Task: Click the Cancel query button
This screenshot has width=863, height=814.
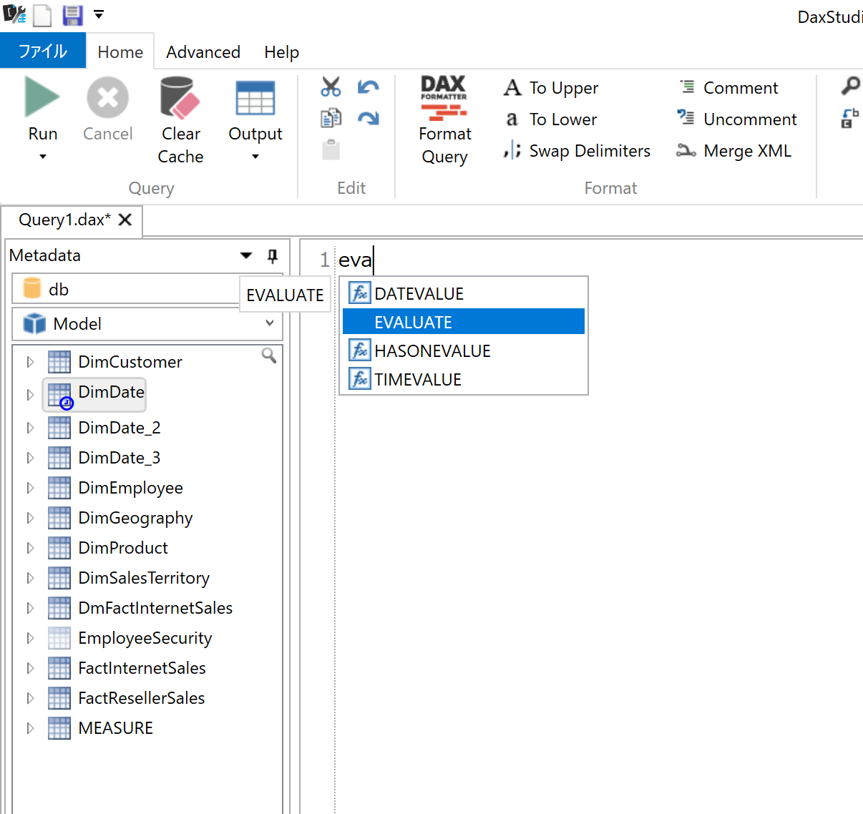Action: coord(108,110)
